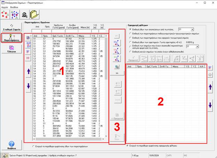217x158 pixels.
Task: Select the polygonometric points observations radio
Action: point(130,34)
